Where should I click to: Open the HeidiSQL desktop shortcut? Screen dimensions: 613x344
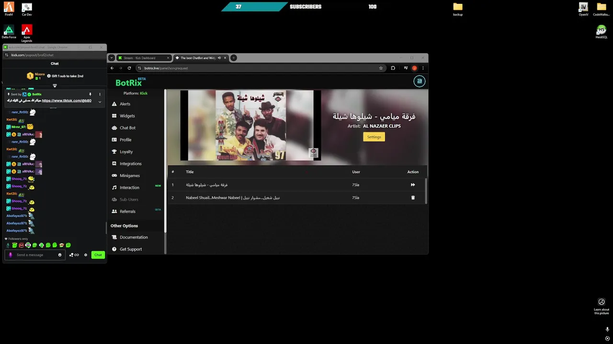(602, 32)
